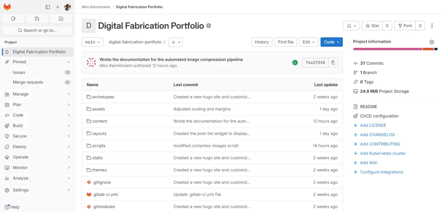443x212 pixels.
Task: Open Merge requests in the sidebar
Action: click(x=28, y=82)
